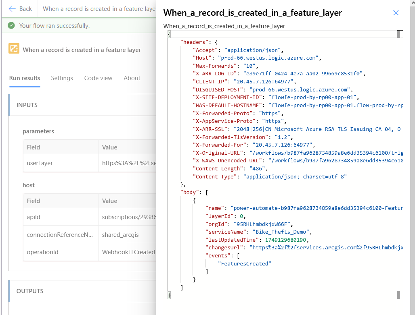
Task: Click the green success checkmark icon
Action: point(11,26)
